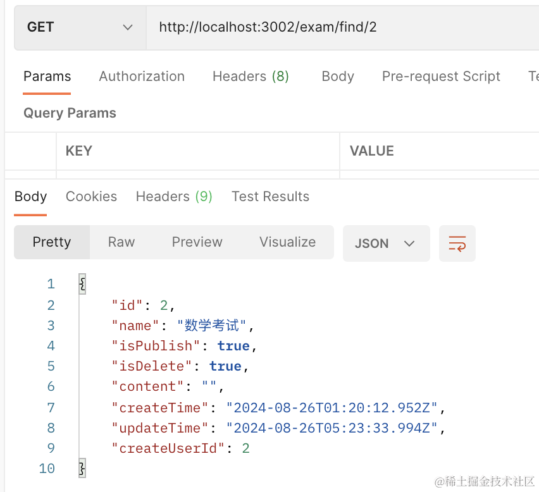The image size is (539, 492).
Task: Click the VALUE column header
Action: click(x=372, y=151)
